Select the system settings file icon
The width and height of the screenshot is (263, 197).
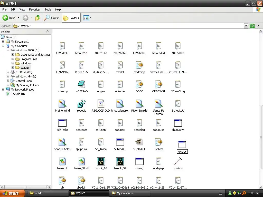click(158, 142)
